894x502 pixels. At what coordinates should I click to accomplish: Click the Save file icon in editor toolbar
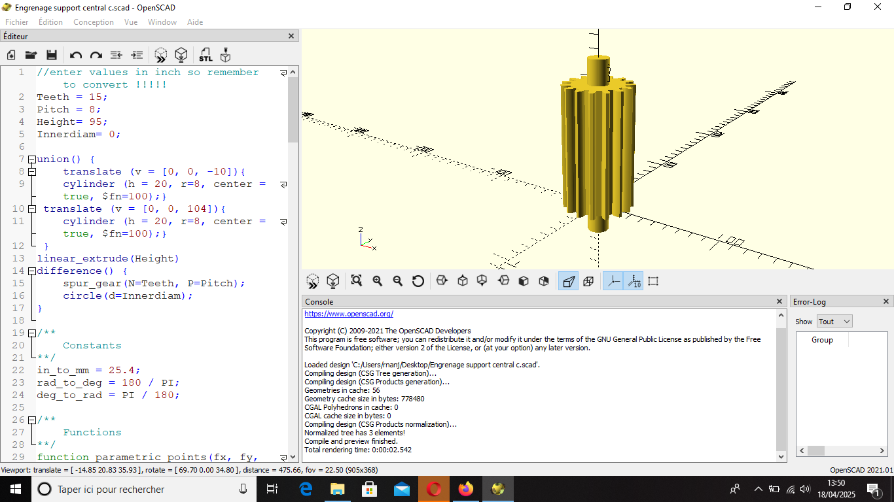click(51, 55)
